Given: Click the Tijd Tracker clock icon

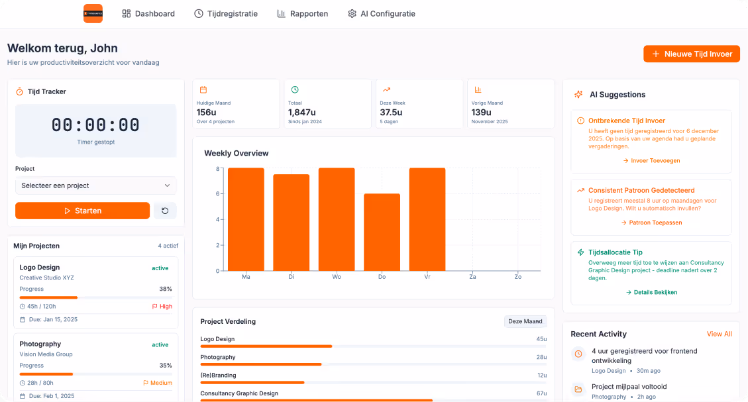Looking at the screenshot, I should tap(18, 91).
